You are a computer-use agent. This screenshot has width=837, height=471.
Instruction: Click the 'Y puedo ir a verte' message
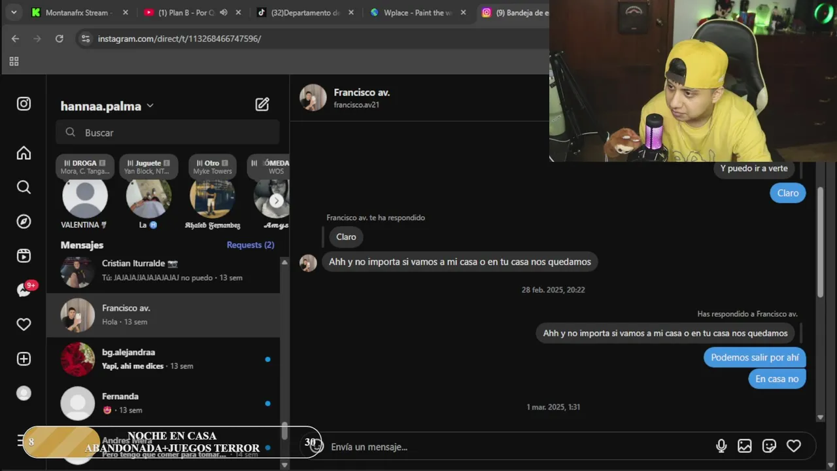pos(754,168)
